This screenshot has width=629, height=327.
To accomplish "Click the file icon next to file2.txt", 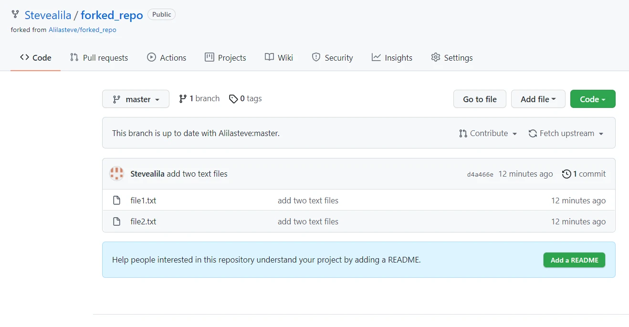I will (116, 222).
